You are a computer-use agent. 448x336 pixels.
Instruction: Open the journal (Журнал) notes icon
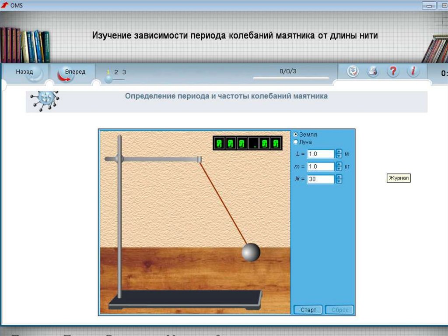(353, 71)
